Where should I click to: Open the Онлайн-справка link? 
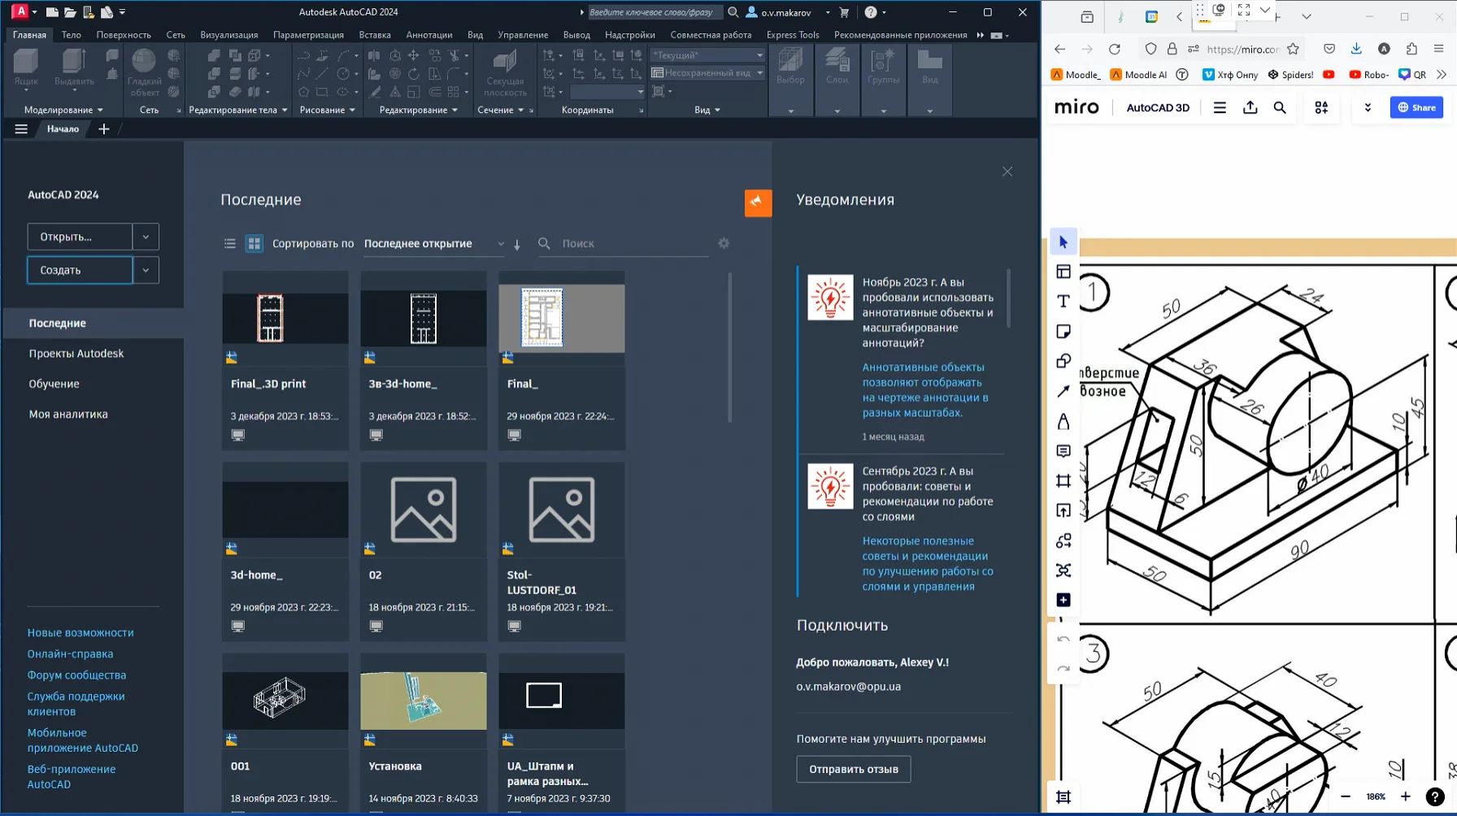tap(70, 653)
